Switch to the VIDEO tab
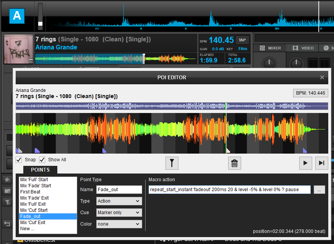This screenshot has width=334, height=244. tap(303, 48)
